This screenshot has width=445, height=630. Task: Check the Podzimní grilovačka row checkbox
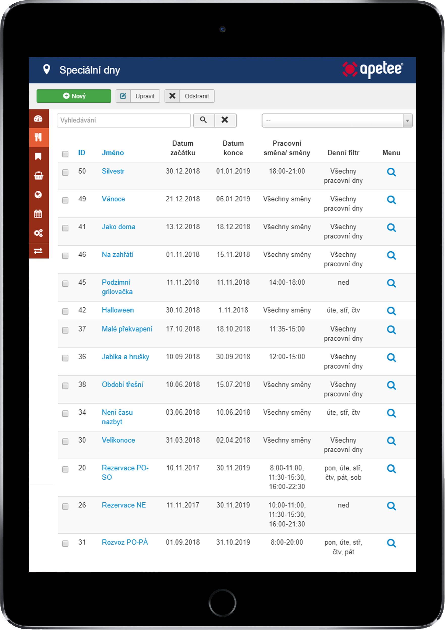(65, 283)
